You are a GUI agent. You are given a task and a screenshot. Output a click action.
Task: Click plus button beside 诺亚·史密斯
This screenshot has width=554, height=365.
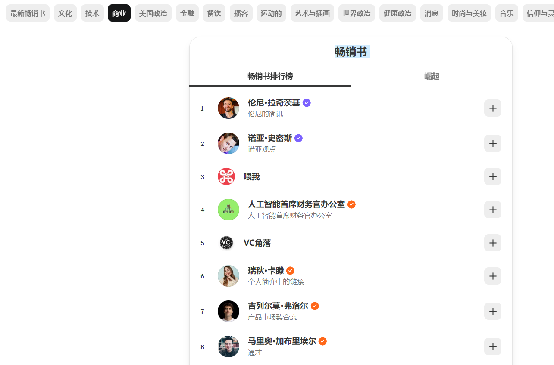pos(493,143)
